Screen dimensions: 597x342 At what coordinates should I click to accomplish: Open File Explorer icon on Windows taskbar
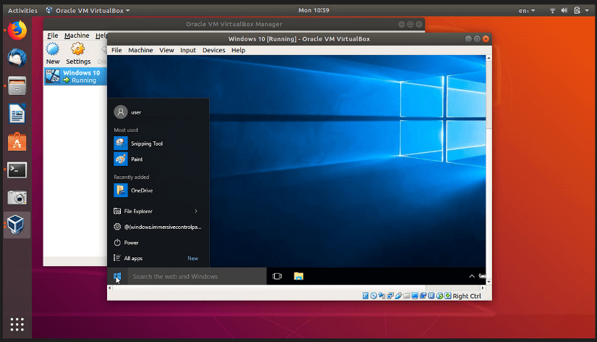point(298,276)
